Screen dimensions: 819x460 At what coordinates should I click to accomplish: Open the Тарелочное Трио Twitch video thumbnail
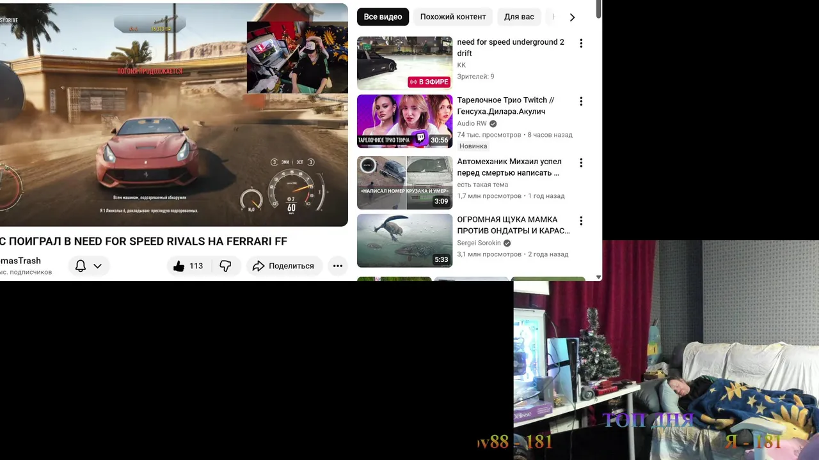(x=404, y=121)
